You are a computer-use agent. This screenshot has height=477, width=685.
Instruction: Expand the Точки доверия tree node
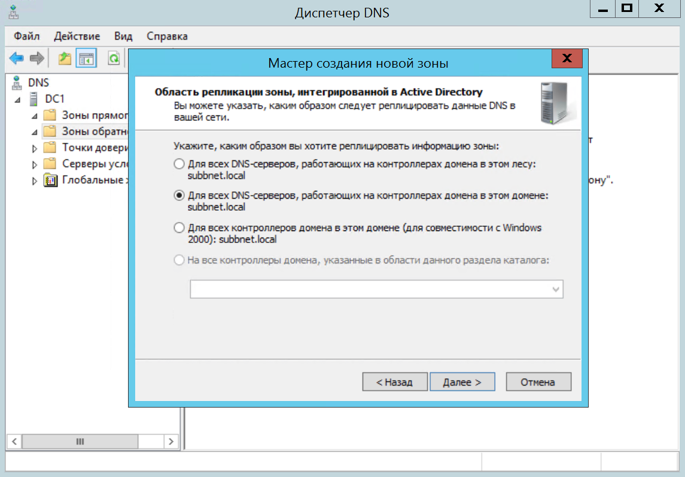(34, 148)
